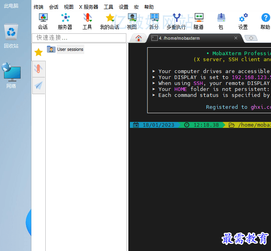Open the 帮助 menu in menu bar

pyautogui.click(x=149, y=7)
